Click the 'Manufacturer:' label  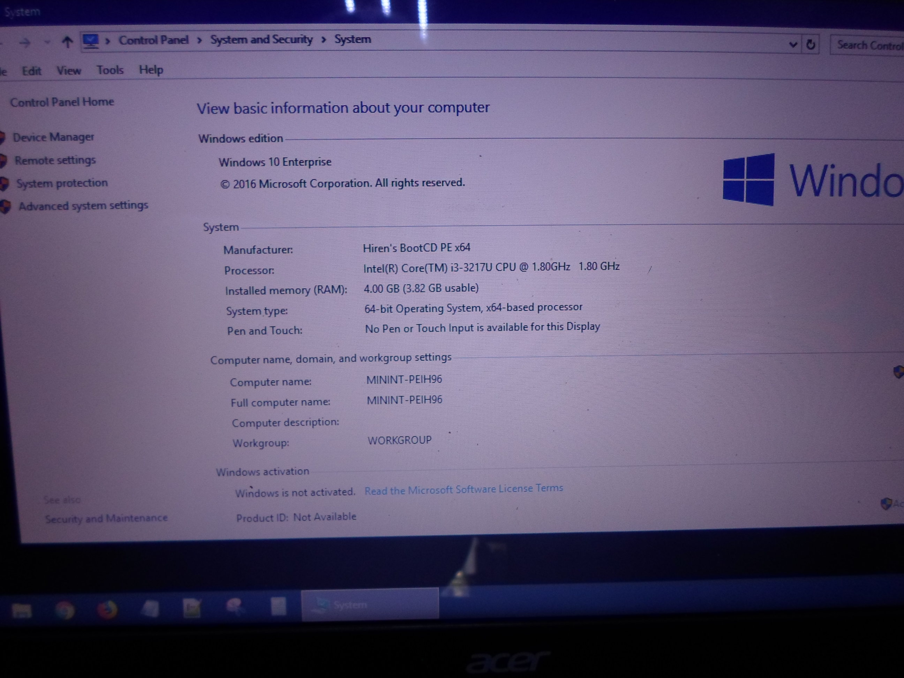click(258, 250)
